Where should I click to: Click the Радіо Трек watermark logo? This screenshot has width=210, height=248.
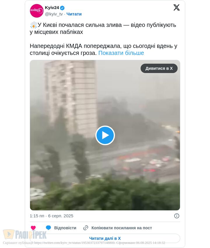pos(25,235)
